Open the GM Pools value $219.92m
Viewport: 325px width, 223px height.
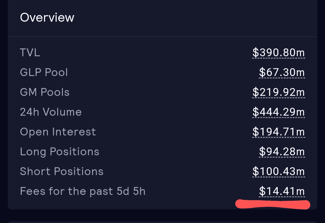pos(278,92)
